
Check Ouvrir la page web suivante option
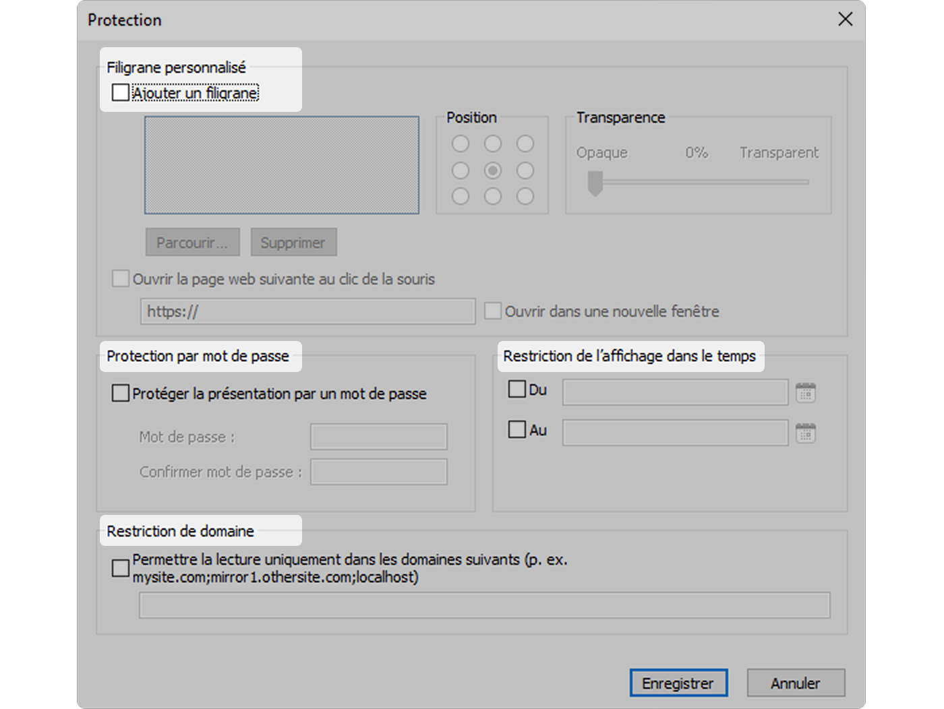tap(121, 279)
